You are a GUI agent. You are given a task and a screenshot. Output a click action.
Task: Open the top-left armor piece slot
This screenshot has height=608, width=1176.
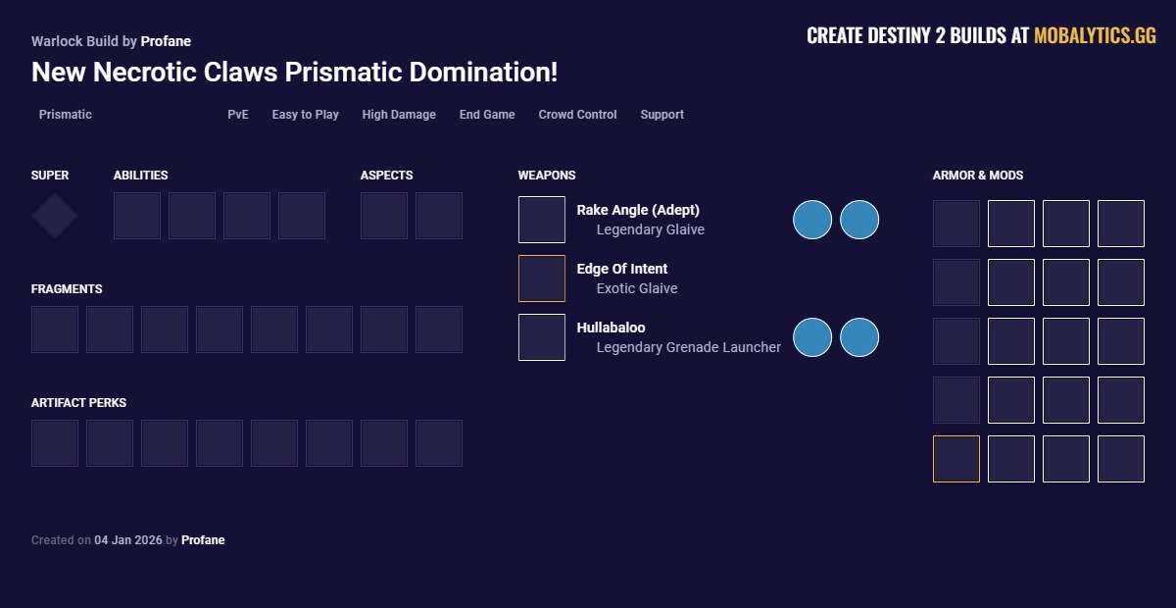pos(956,224)
